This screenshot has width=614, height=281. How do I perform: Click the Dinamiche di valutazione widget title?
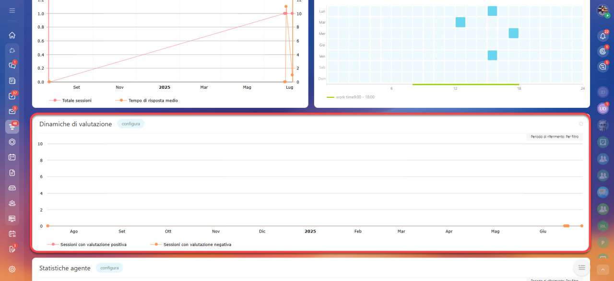click(75, 124)
